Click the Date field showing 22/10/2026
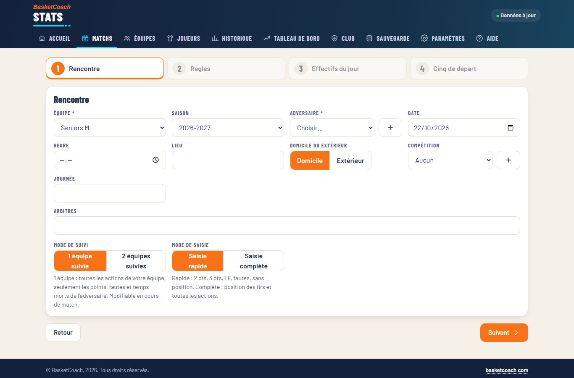 coord(464,128)
